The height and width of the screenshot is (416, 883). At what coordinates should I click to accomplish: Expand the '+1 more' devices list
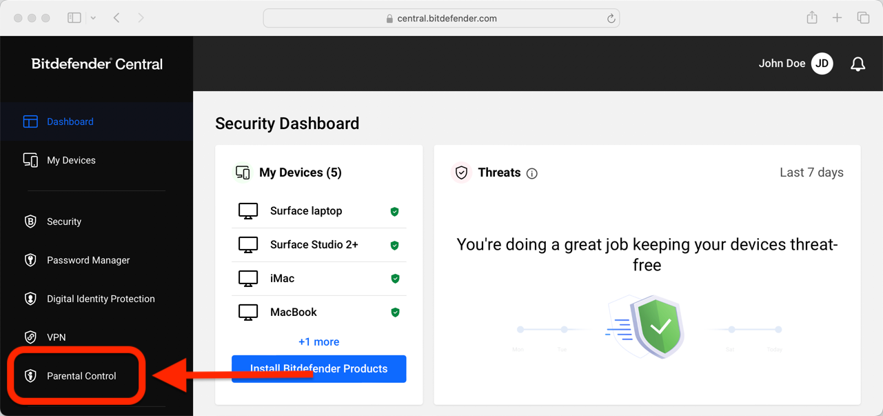point(318,341)
